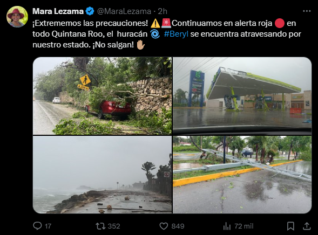Bookmark this tweet
The image size is (318, 235).
point(290,226)
